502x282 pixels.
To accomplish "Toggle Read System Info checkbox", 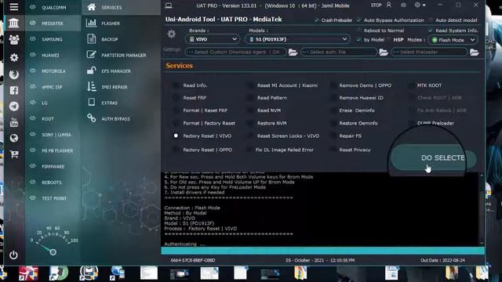I will pyautogui.click(x=431, y=31).
